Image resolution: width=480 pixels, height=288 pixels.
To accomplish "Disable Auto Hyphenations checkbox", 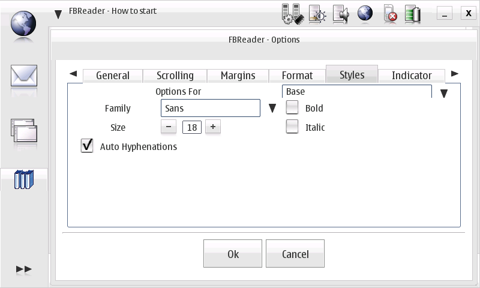I will [x=87, y=145].
